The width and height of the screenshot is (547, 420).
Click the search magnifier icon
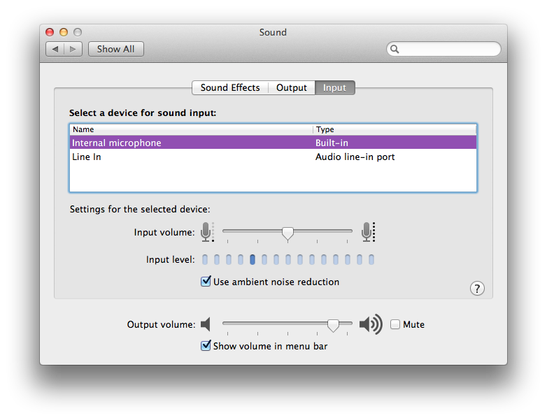[x=395, y=49]
